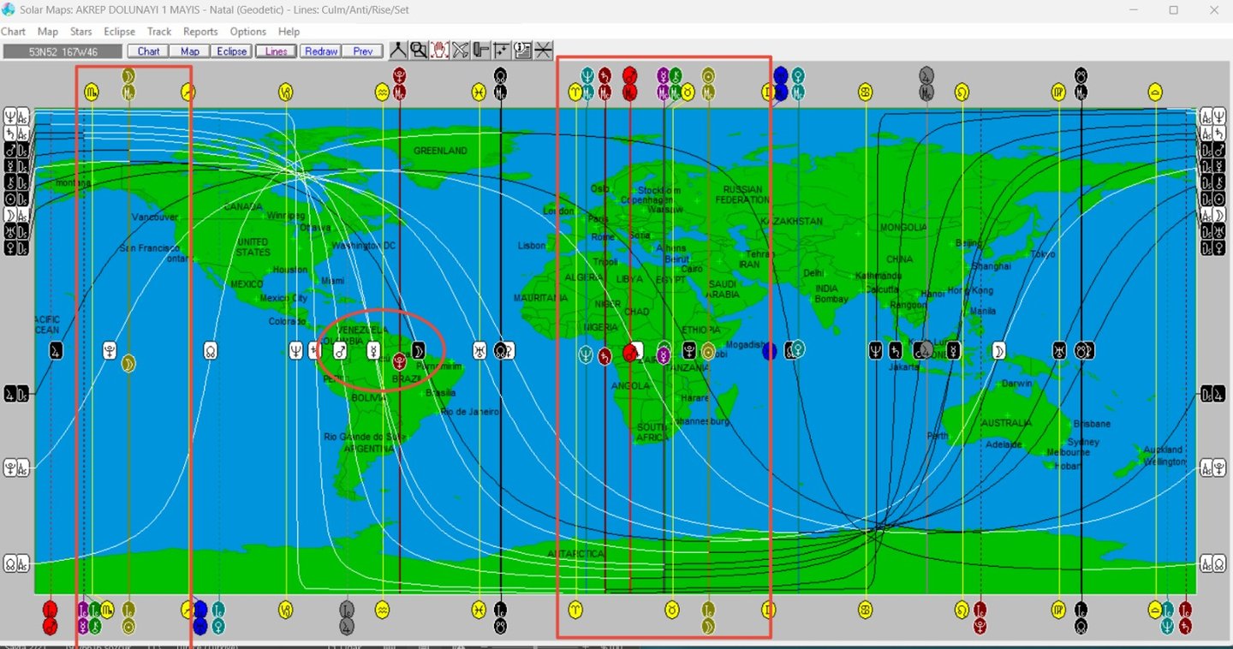Click the GREENLAND label on the map
Screen dimensions: 1233x649
tap(440, 151)
